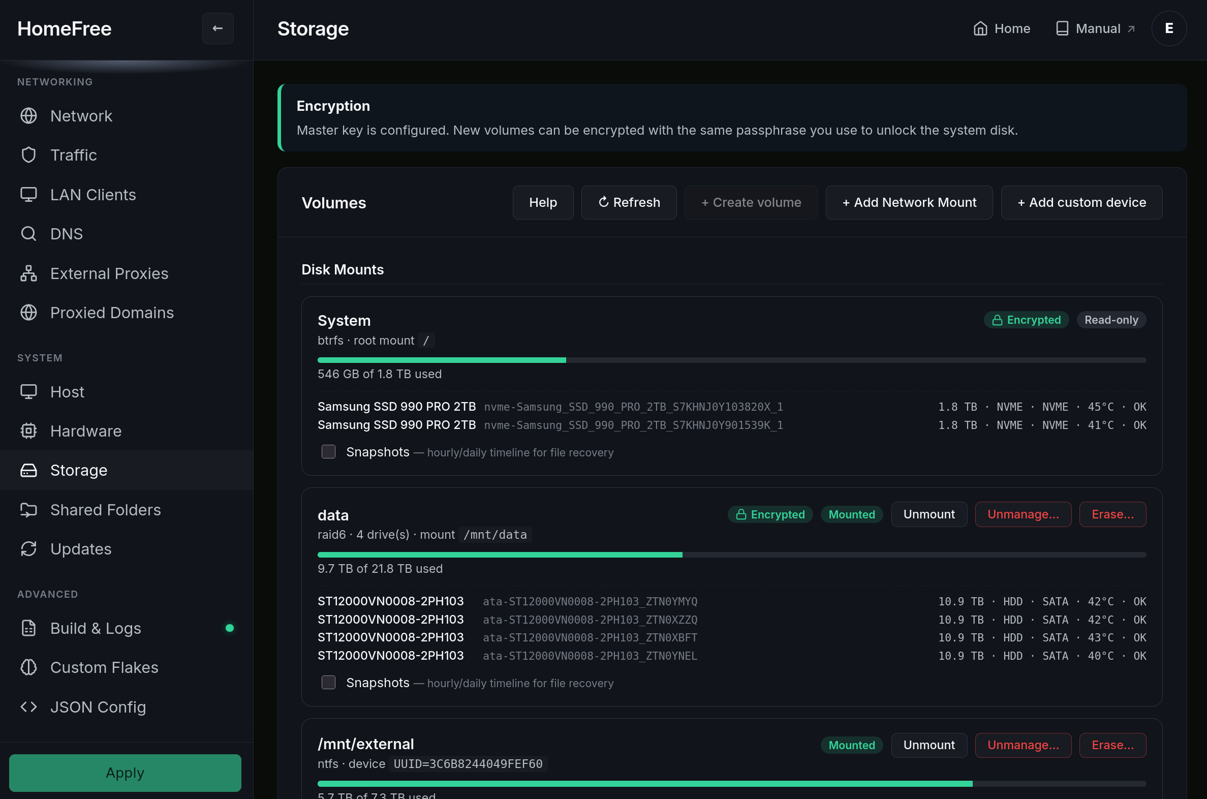This screenshot has width=1207, height=799.
Task: Click the HomeFree logo title
Action: [x=64, y=28]
